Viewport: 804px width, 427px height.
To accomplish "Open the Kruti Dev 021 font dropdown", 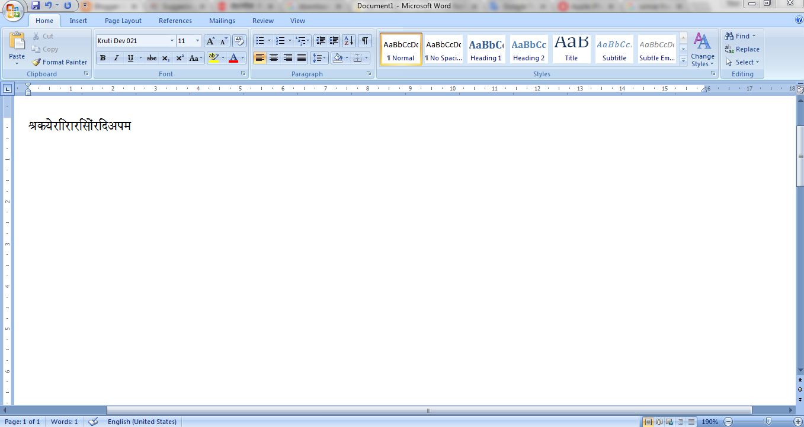I will tap(171, 41).
